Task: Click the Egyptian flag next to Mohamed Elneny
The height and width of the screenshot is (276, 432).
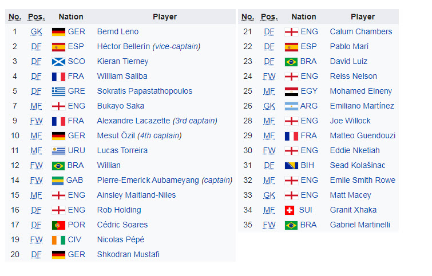Action: [291, 91]
